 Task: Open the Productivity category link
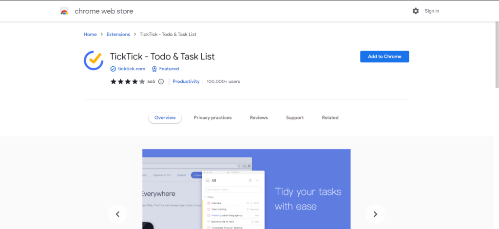click(x=186, y=81)
